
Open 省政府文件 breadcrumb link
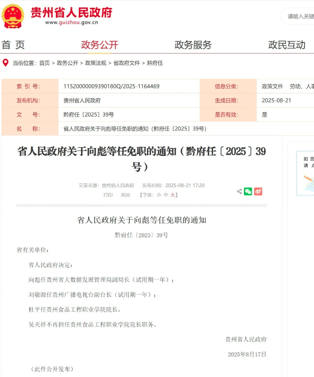tap(126, 63)
